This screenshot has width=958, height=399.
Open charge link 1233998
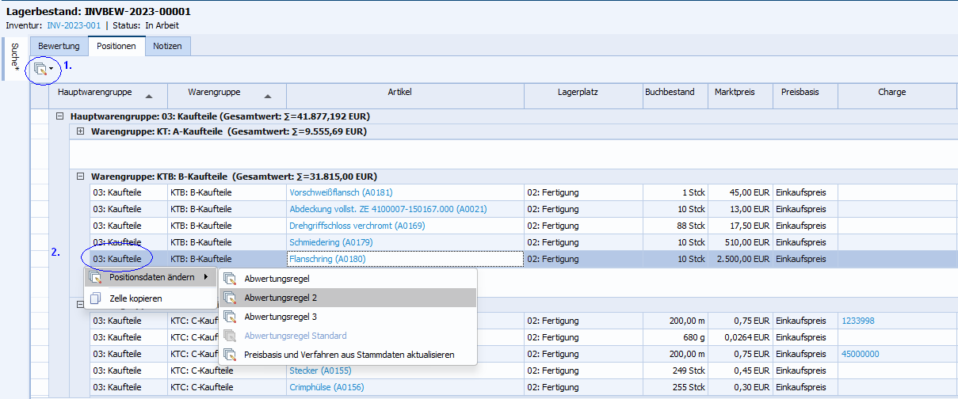[857, 321]
